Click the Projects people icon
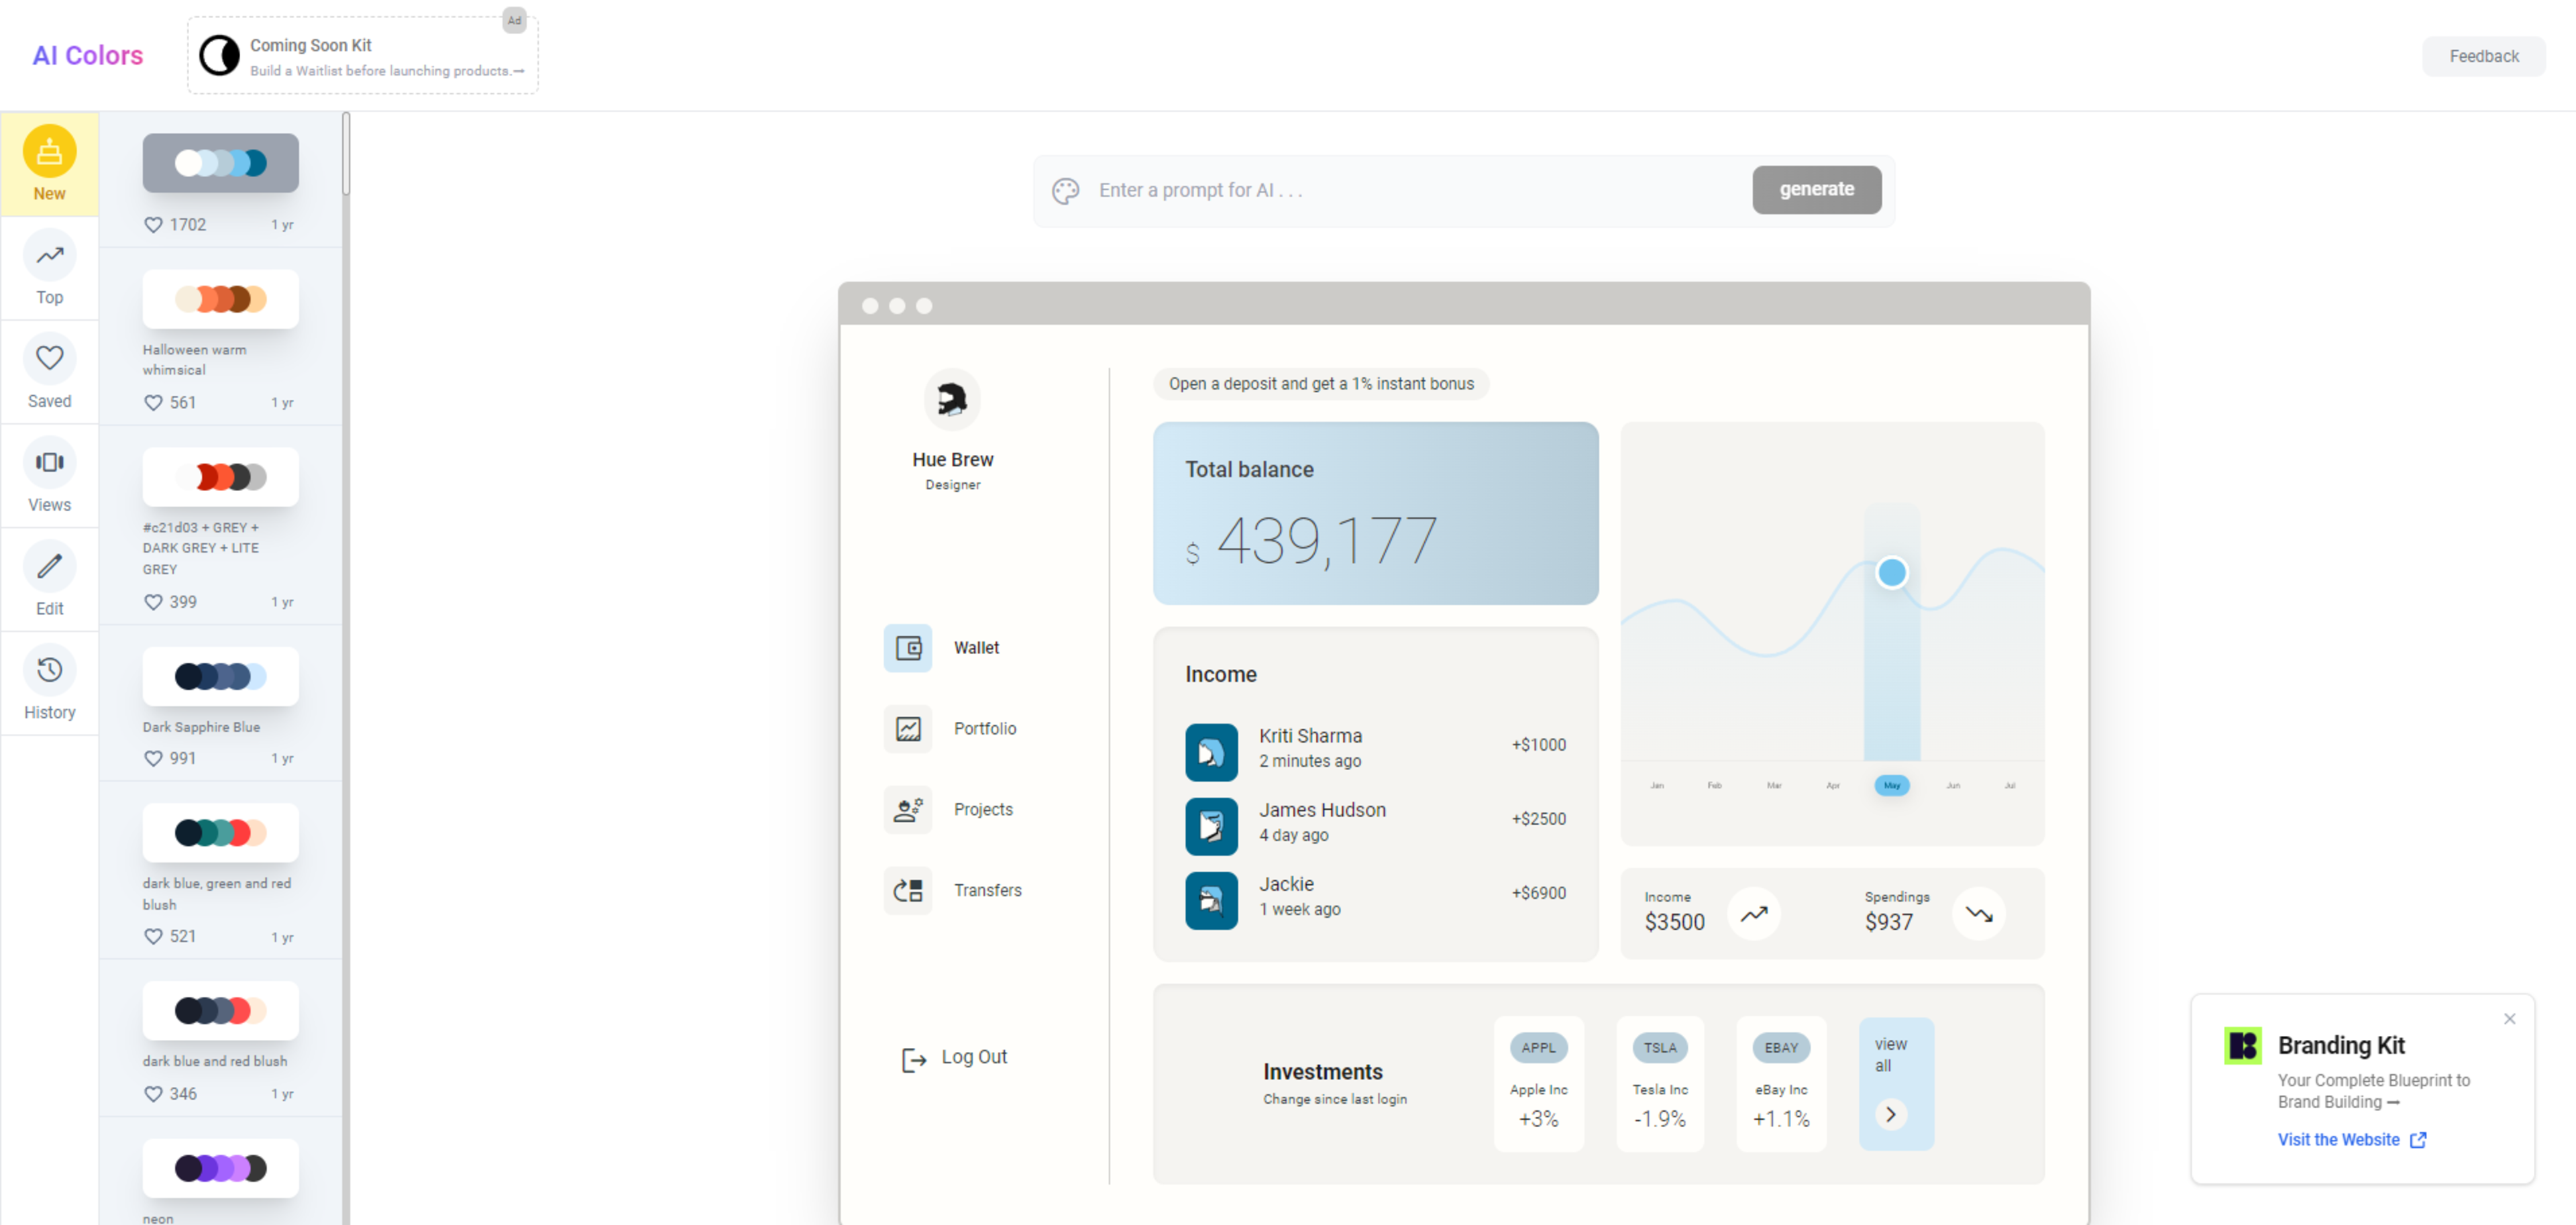 (908, 810)
